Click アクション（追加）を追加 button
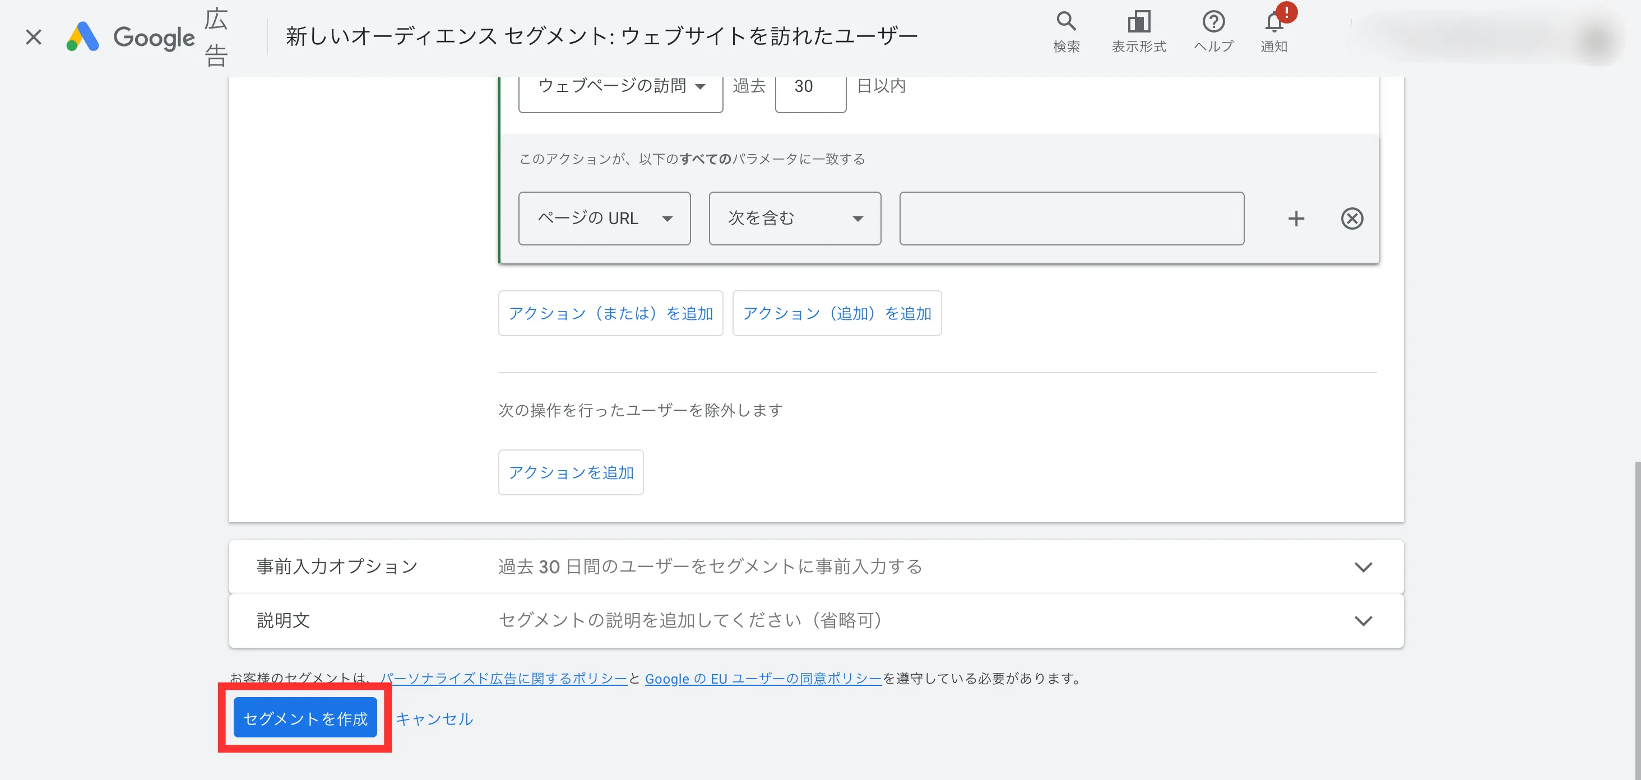The width and height of the screenshot is (1641, 780). point(836,313)
